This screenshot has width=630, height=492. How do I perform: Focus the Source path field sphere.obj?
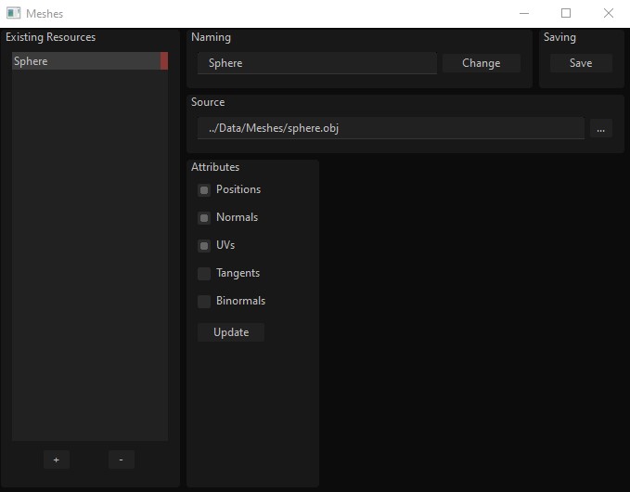point(391,128)
